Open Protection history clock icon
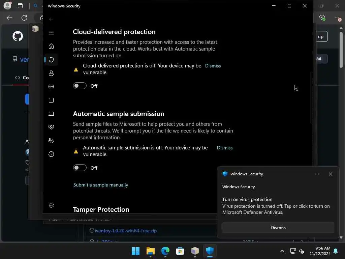The width and height of the screenshot is (345, 259). pyautogui.click(x=51, y=154)
